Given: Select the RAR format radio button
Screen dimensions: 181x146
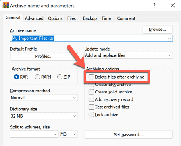Looking at the screenshot, I should [x=17, y=77].
